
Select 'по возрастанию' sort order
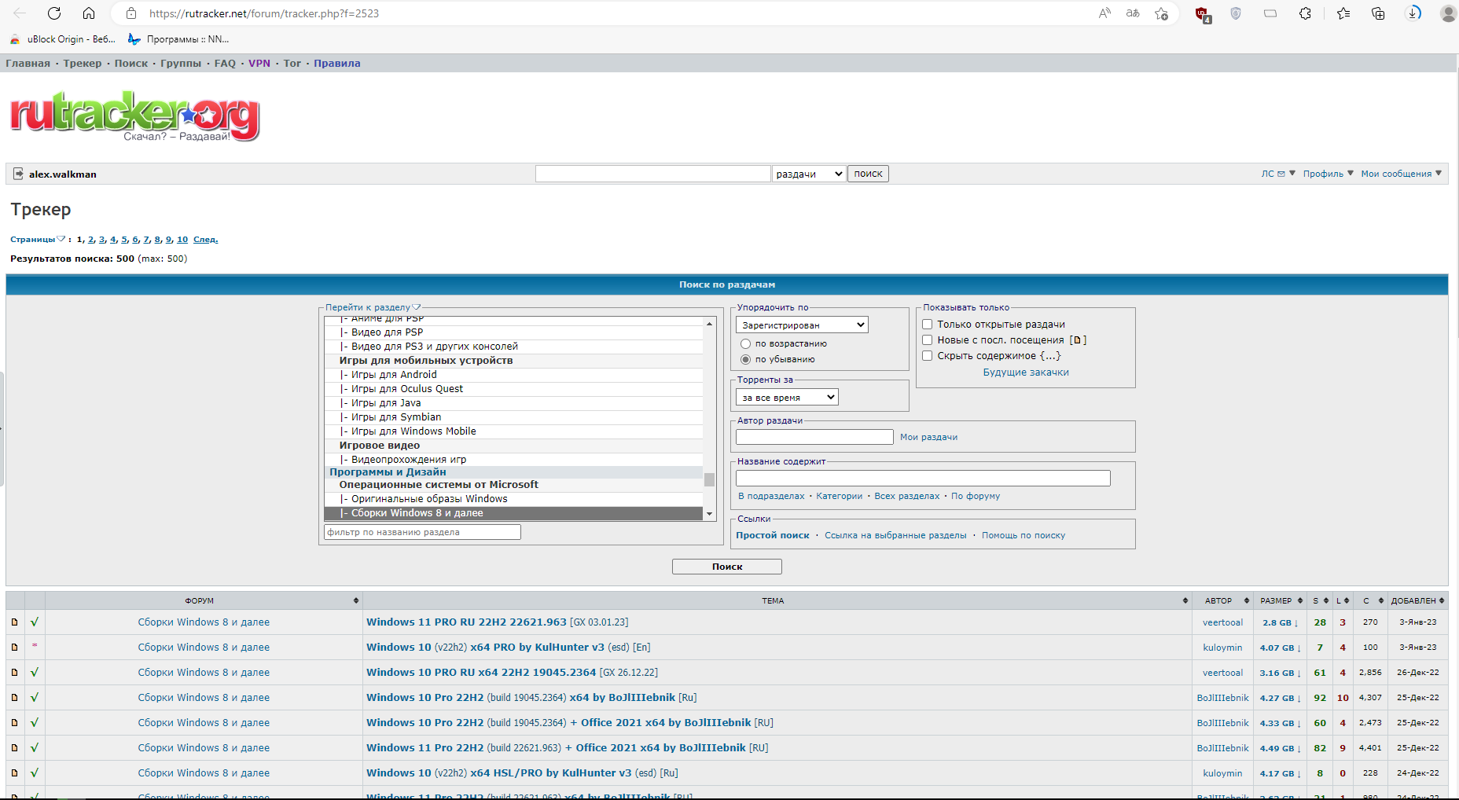point(745,343)
